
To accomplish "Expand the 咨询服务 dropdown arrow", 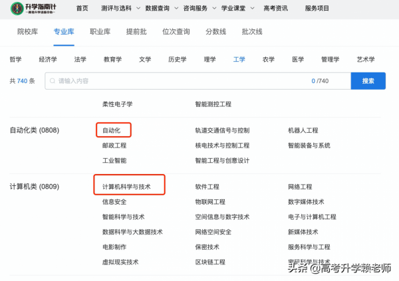I will [x=214, y=9].
